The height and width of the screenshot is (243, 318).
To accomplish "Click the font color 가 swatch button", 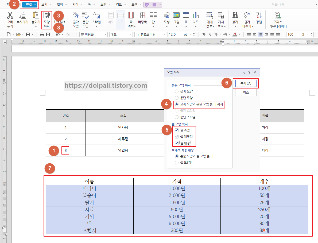I will pos(235,34).
